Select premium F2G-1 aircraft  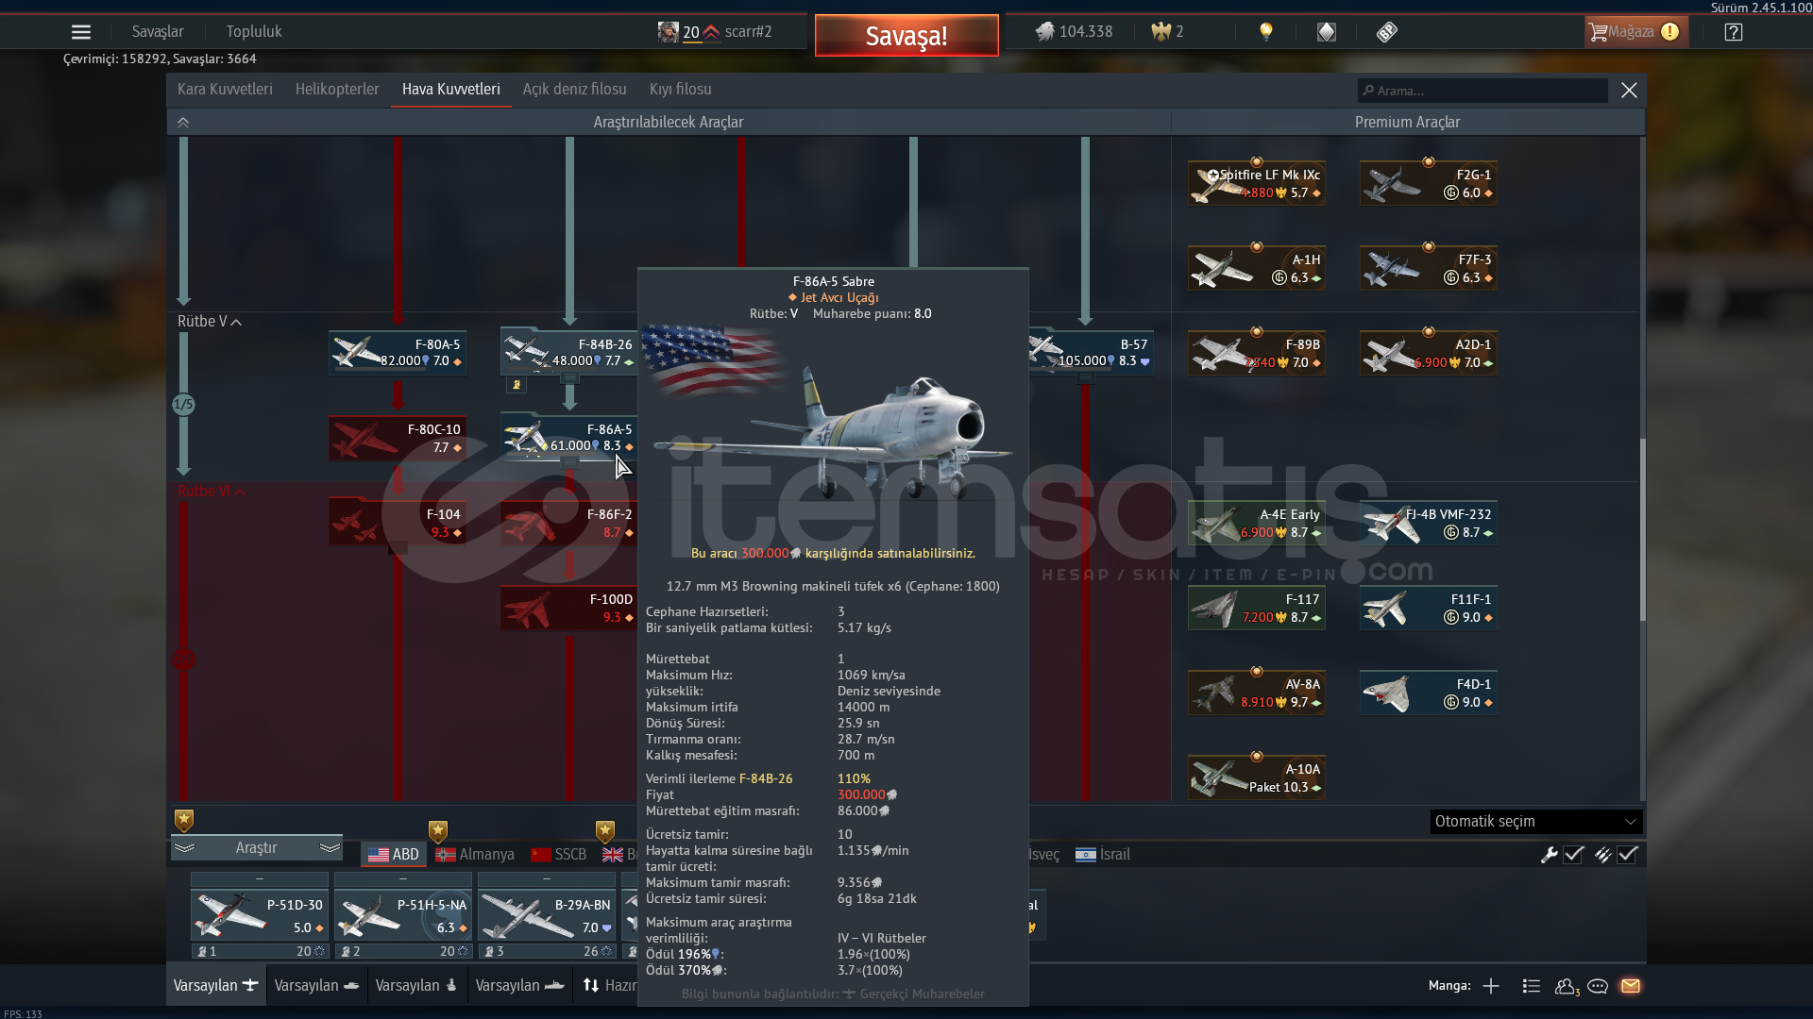pos(1429,183)
